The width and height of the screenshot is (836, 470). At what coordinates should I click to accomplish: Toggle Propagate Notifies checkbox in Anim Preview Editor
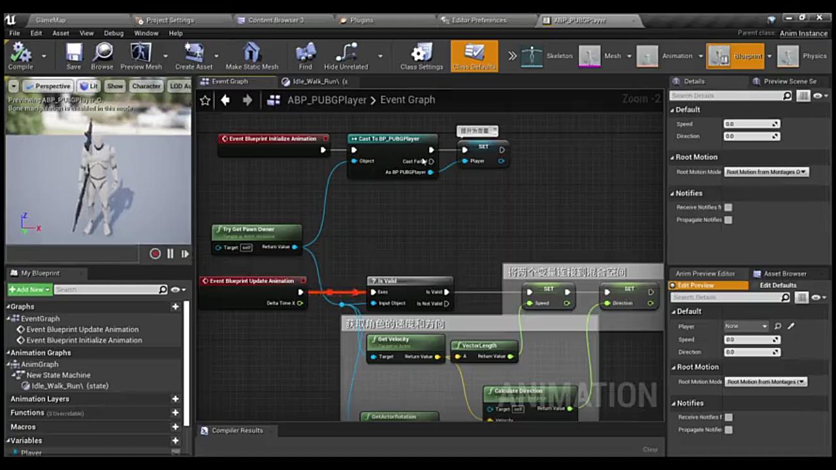coord(728,430)
